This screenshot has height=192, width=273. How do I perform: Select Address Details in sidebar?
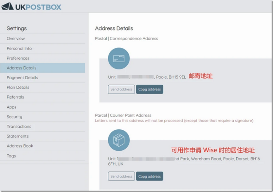coord(21,68)
